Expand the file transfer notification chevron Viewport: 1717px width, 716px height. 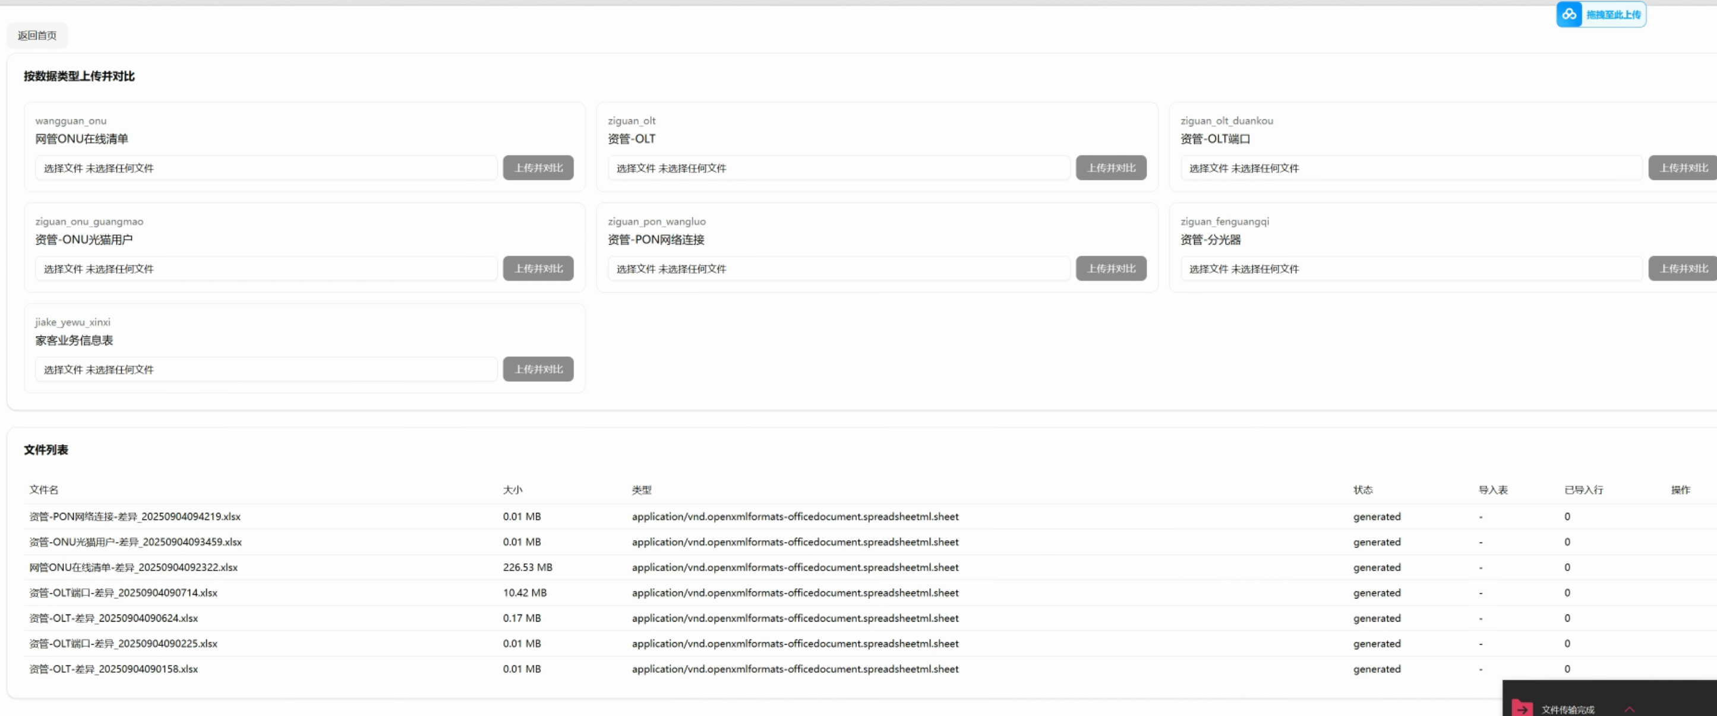click(x=1629, y=709)
